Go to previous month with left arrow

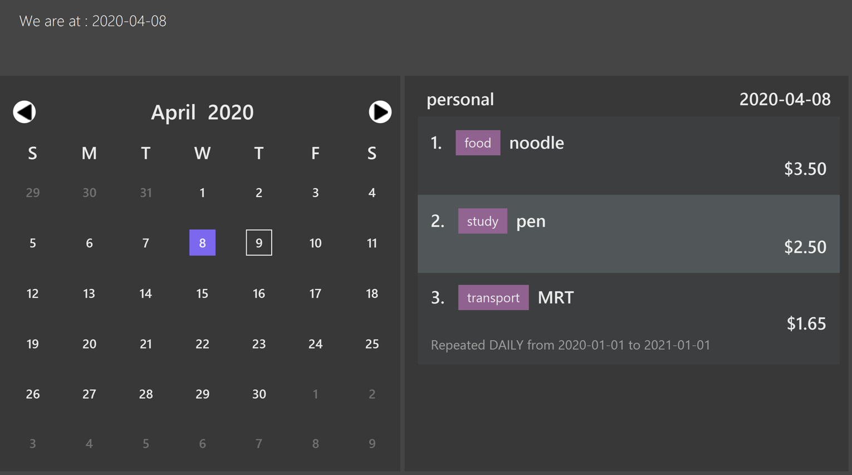point(25,112)
